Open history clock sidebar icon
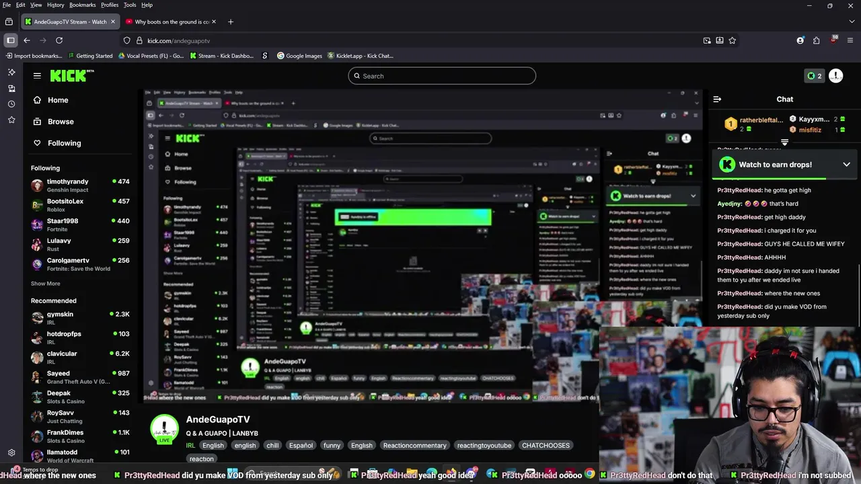This screenshot has height=484, width=861. pos(11,104)
